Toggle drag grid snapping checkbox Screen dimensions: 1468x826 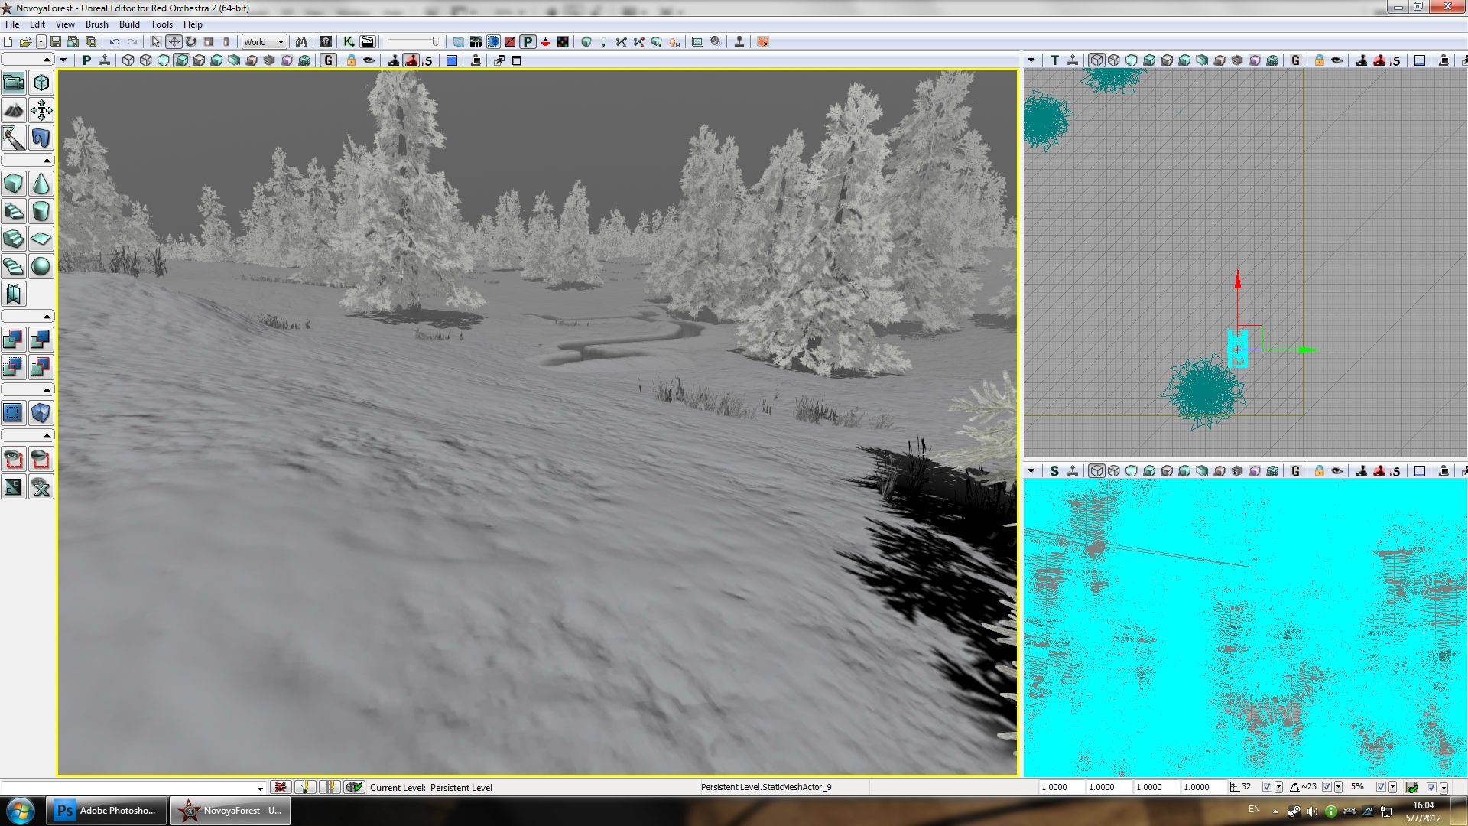click(1267, 787)
